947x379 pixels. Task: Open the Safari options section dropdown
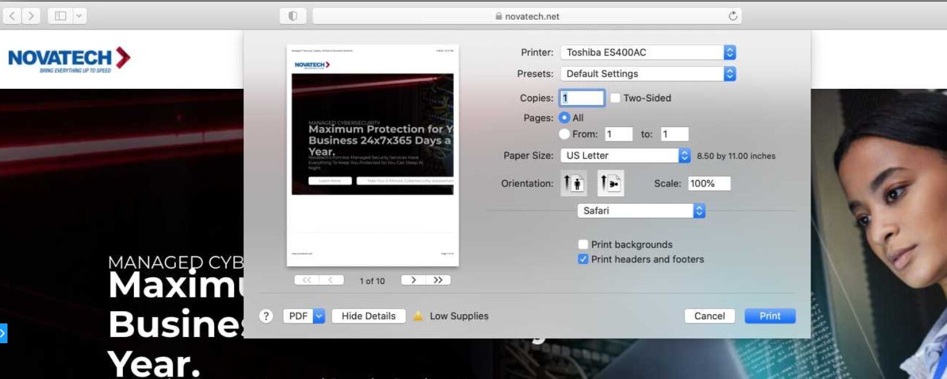[x=641, y=210]
